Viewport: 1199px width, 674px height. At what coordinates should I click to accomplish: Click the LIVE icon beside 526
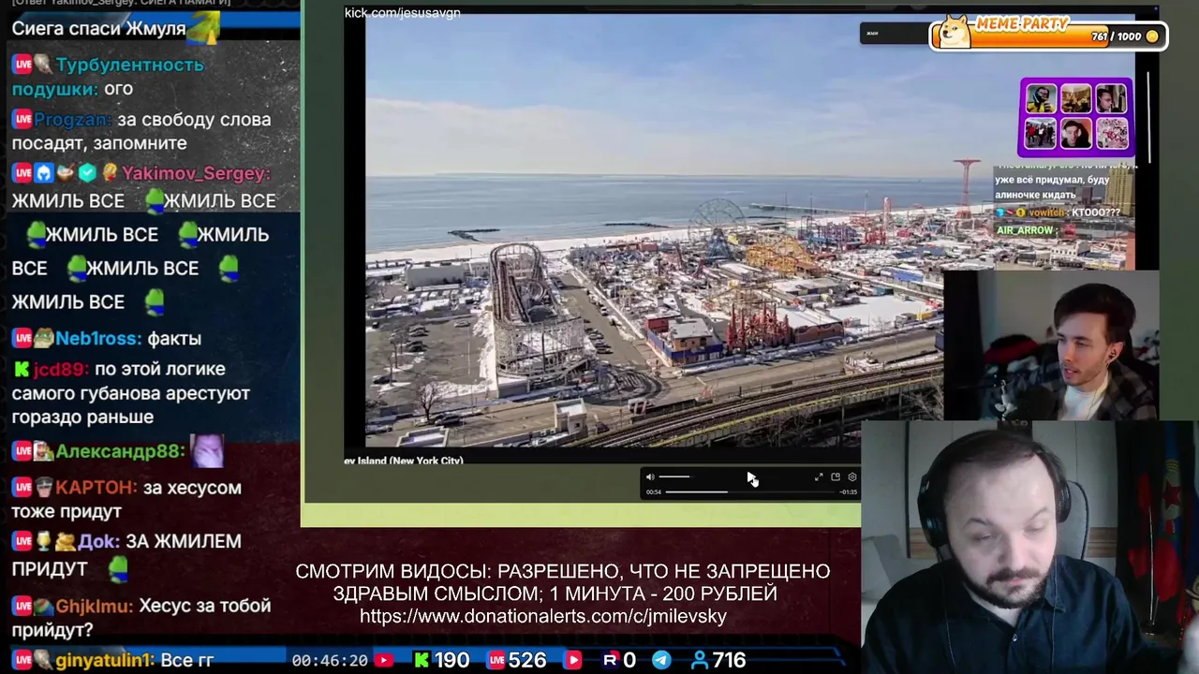496,660
